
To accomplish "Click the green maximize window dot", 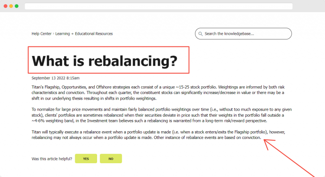I will (x=17, y=6).
